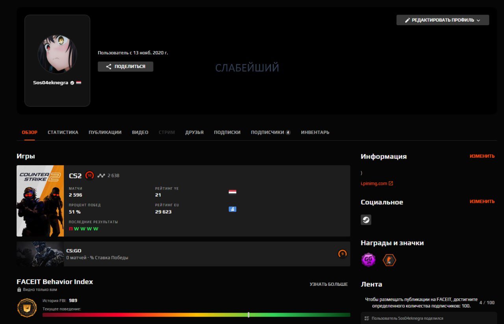Click the orange hexagon 1K badge
Image resolution: width=504 pixels, height=324 pixels.
coord(389,260)
